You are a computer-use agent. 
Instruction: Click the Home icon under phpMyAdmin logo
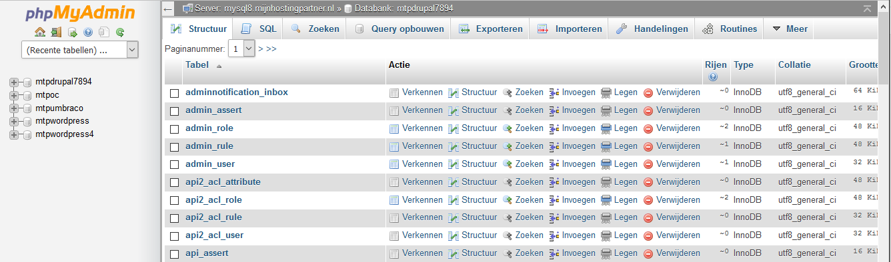(40, 31)
